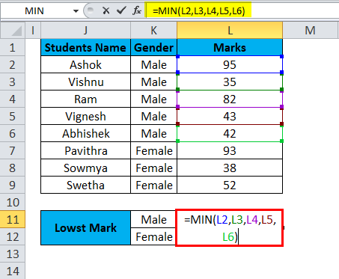Select the cell containing Vishnu
Viewport: 339px width, 279px height.
click(85, 82)
